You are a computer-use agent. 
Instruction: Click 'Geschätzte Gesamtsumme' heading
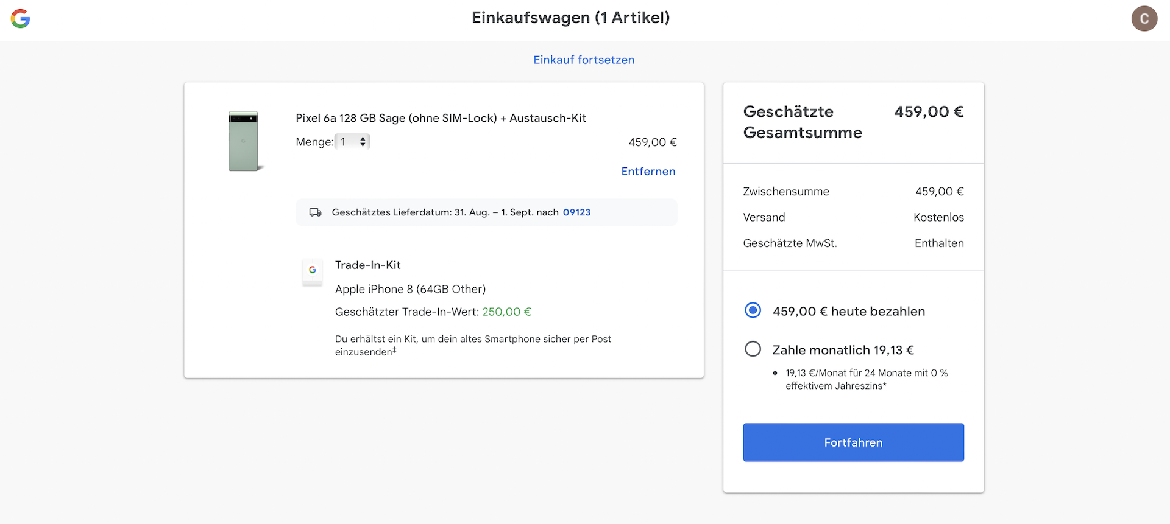tap(803, 122)
